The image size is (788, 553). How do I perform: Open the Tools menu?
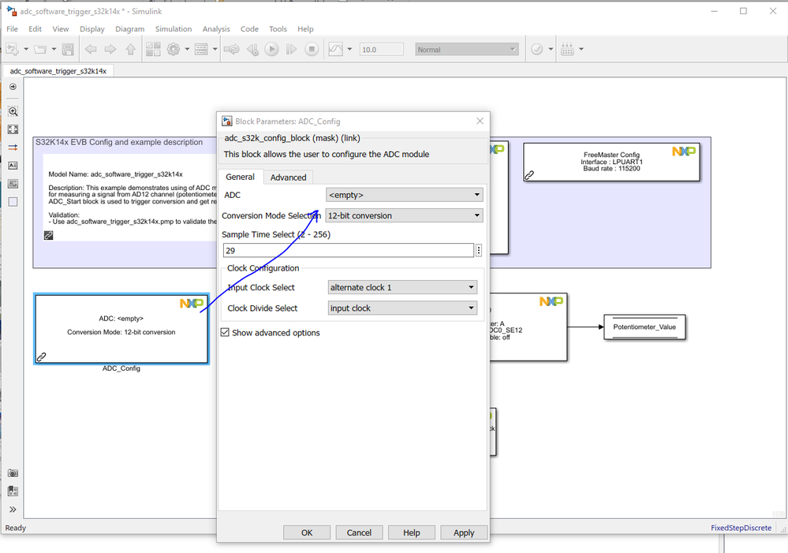[x=278, y=28]
